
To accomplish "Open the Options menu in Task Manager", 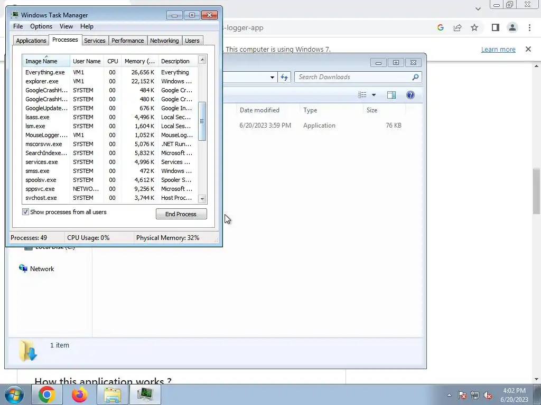I will (41, 26).
